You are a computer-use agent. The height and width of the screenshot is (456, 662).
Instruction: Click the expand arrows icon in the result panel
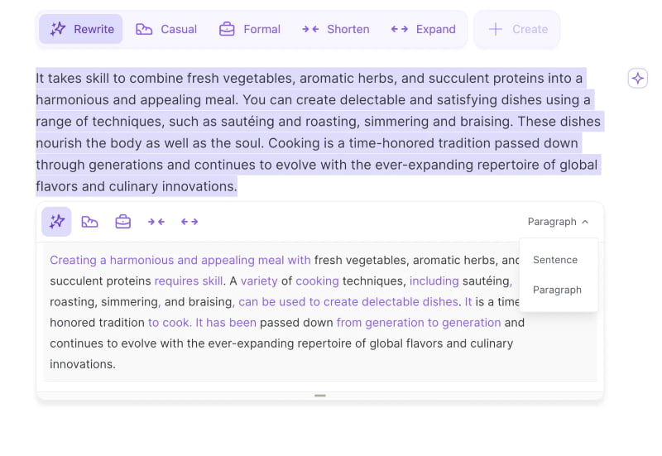pos(189,222)
